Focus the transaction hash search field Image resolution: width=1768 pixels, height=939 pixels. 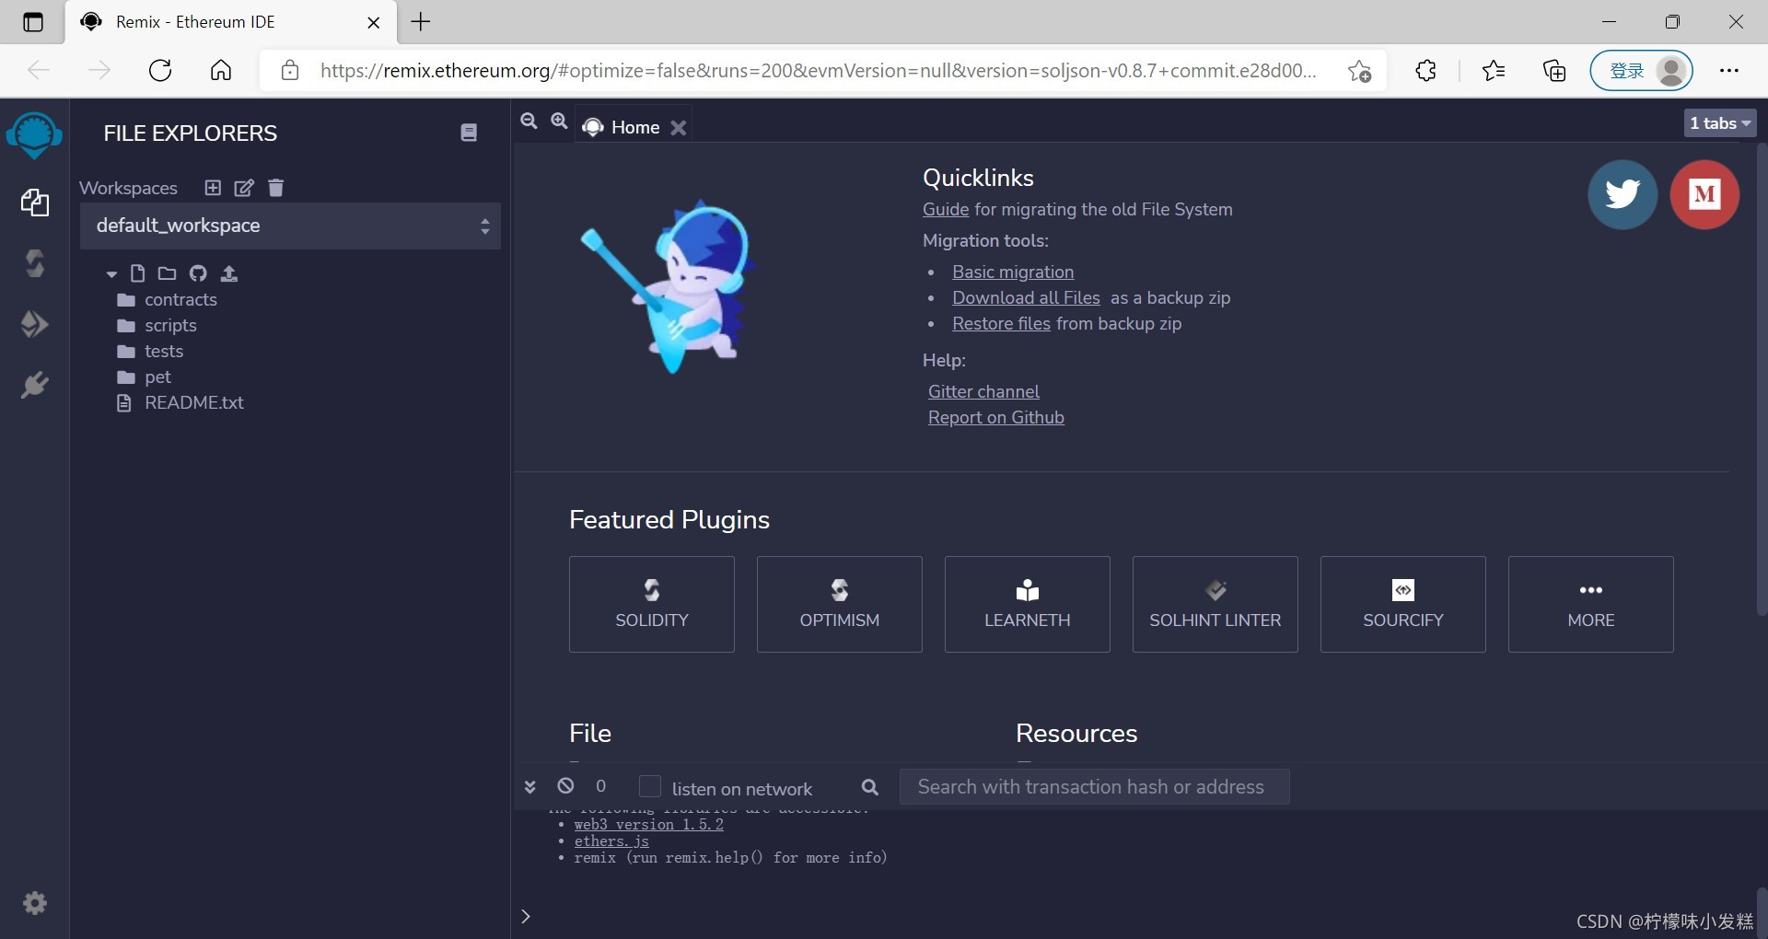coord(1094,787)
